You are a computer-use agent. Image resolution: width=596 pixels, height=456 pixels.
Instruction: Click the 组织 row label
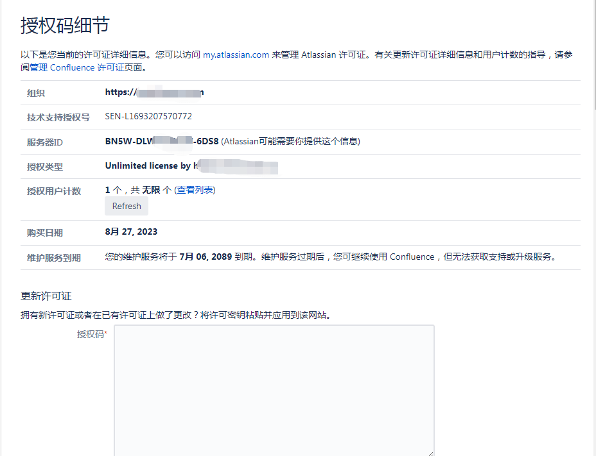tap(36, 93)
